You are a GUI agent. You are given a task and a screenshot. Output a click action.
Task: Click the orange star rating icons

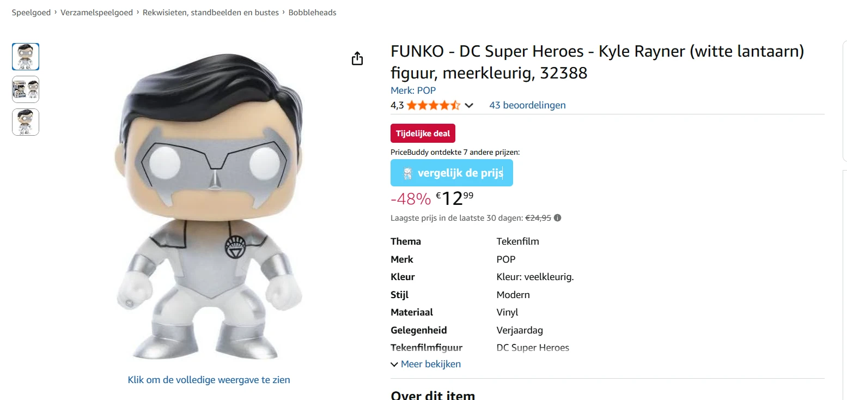[433, 105]
